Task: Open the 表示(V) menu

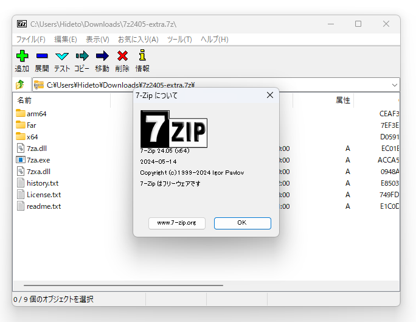Action: 97,40
